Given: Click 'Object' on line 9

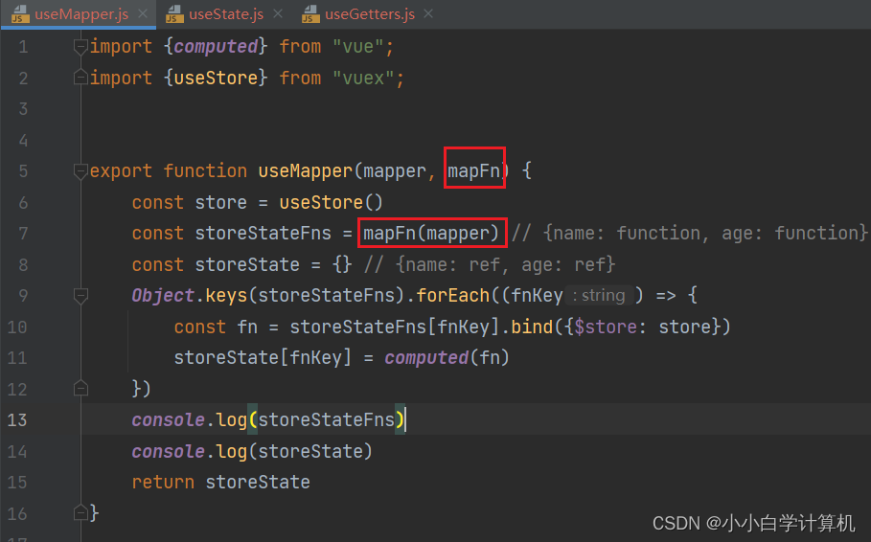Looking at the screenshot, I should pos(163,296).
